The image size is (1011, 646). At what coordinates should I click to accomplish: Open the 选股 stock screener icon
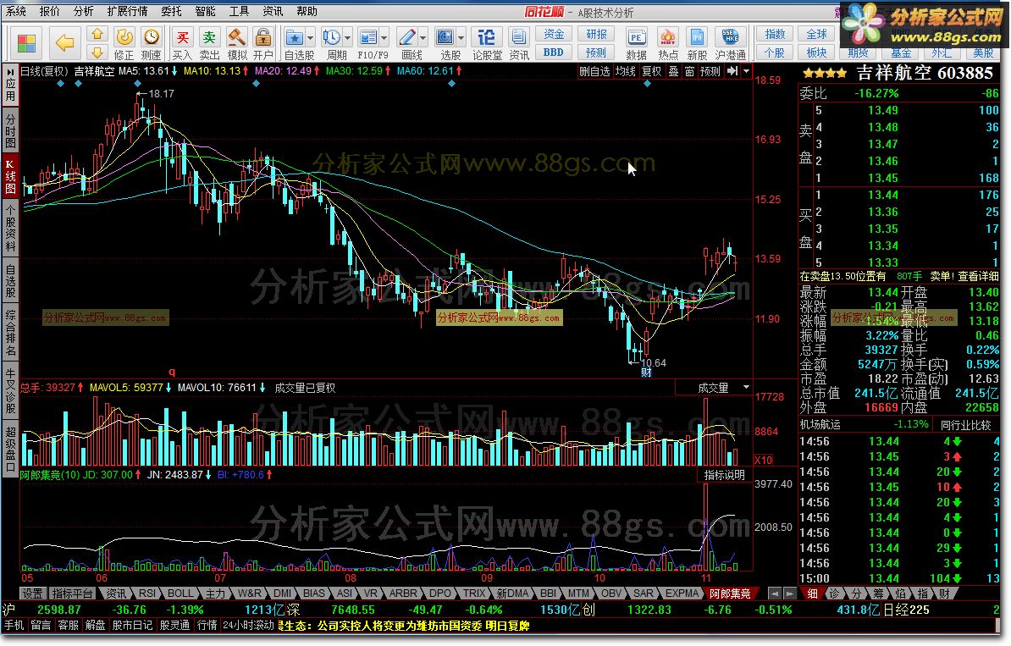coord(445,37)
